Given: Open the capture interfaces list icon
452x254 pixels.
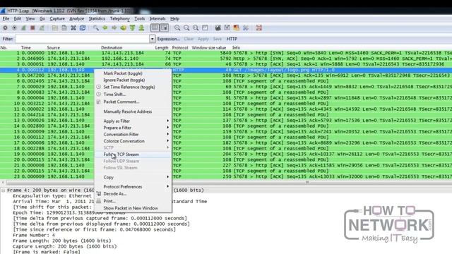Looking at the screenshot, I should point(5,28).
